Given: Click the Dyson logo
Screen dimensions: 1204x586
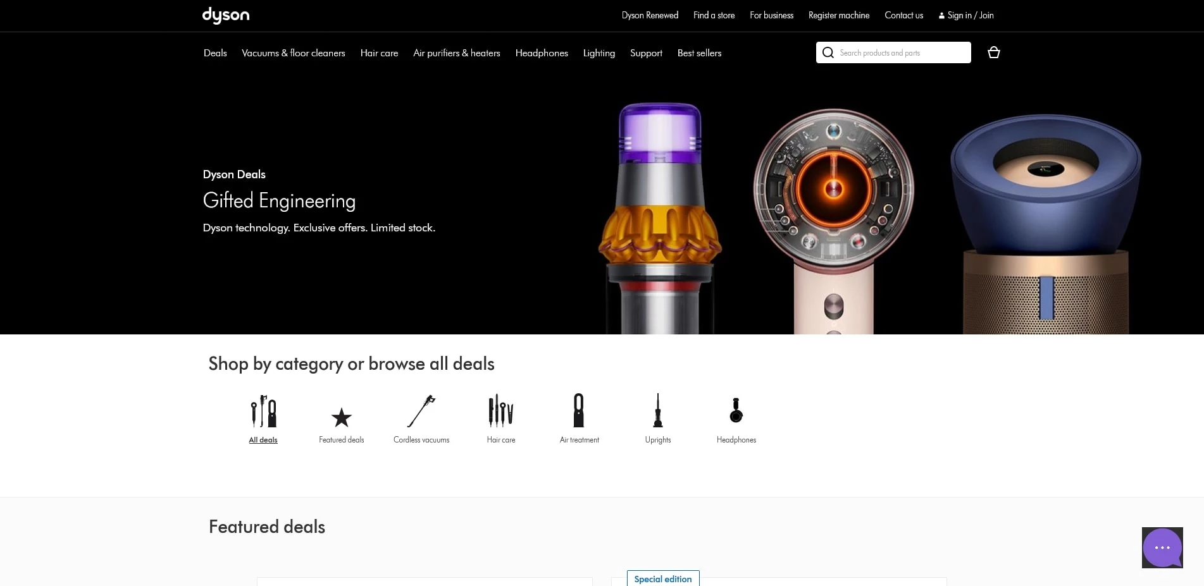Looking at the screenshot, I should 226,15.
